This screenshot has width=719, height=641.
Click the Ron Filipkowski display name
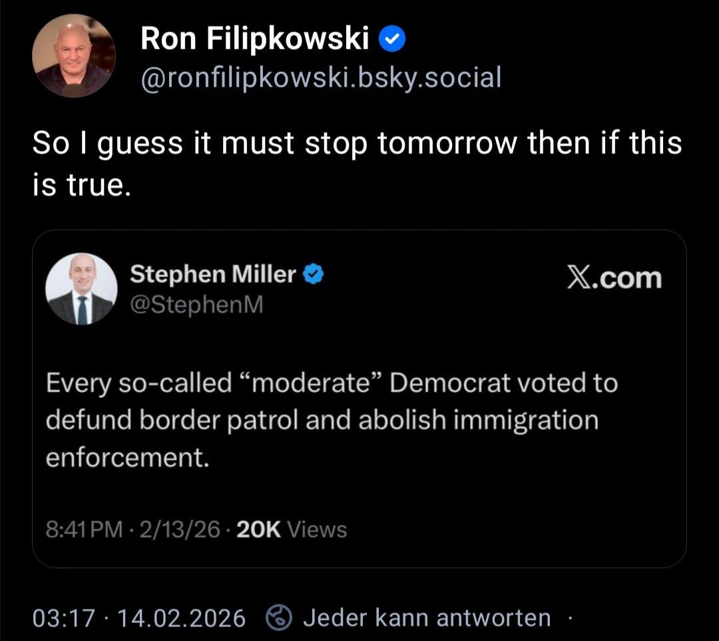255,41
